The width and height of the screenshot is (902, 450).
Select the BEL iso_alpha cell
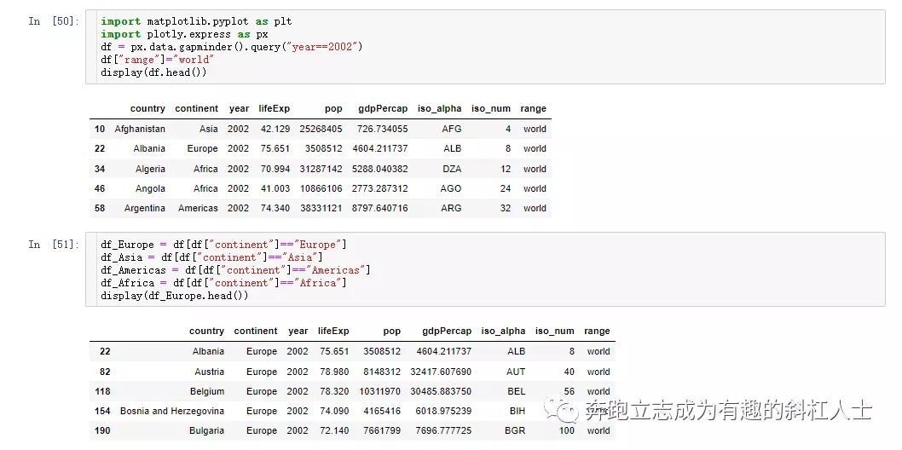516,391
